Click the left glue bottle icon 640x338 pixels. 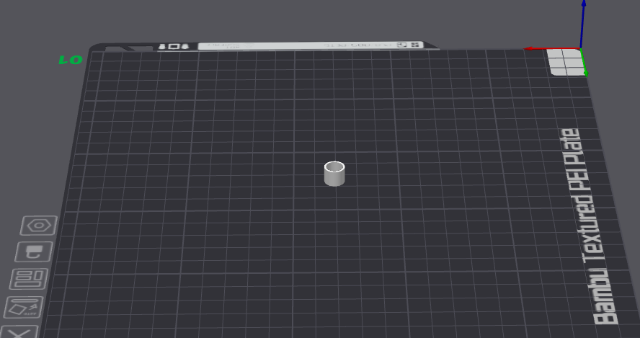[162, 47]
